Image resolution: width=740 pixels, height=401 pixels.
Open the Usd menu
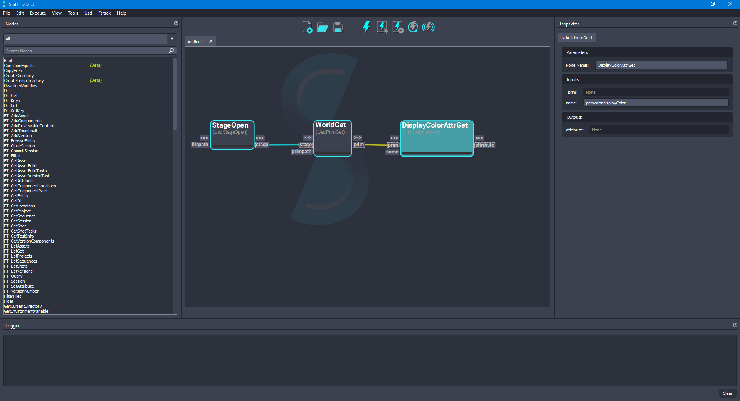[88, 13]
